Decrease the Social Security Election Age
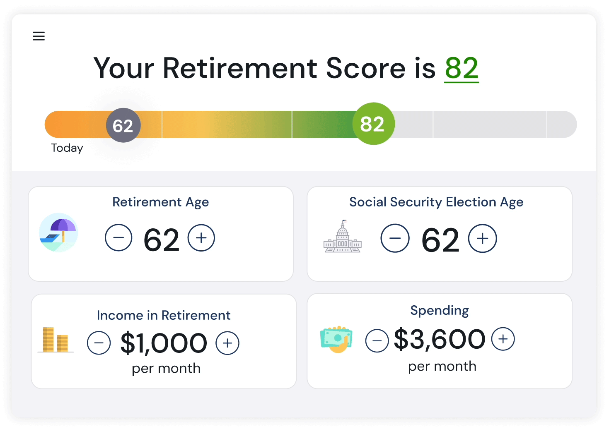The image size is (609, 429). coord(395,238)
